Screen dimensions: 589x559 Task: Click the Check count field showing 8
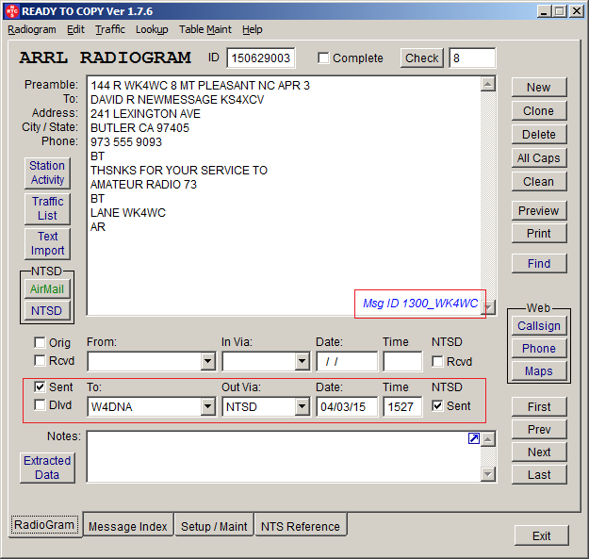coord(472,58)
